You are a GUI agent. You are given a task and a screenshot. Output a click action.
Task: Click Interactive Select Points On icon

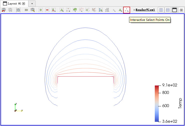(127, 10)
